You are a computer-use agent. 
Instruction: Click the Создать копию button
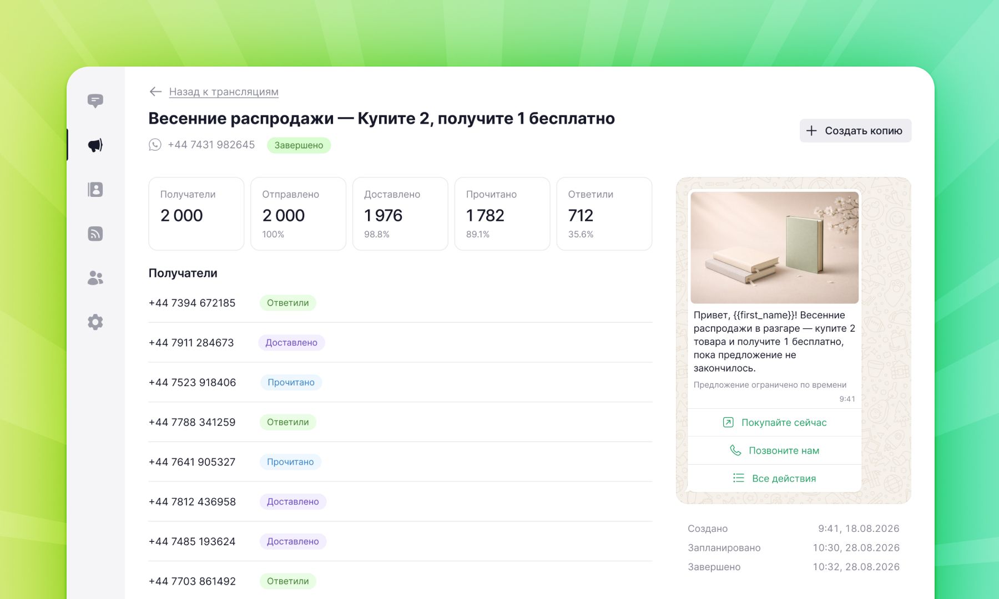[x=855, y=131]
